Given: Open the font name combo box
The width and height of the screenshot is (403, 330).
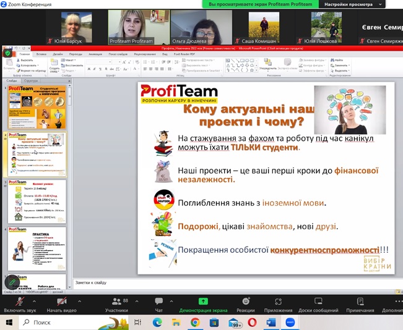Looking at the screenshot, I should pos(99,62).
